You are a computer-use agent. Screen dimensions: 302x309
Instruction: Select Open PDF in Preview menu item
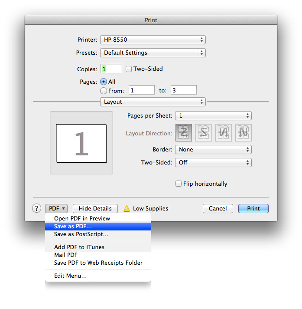(82, 218)
